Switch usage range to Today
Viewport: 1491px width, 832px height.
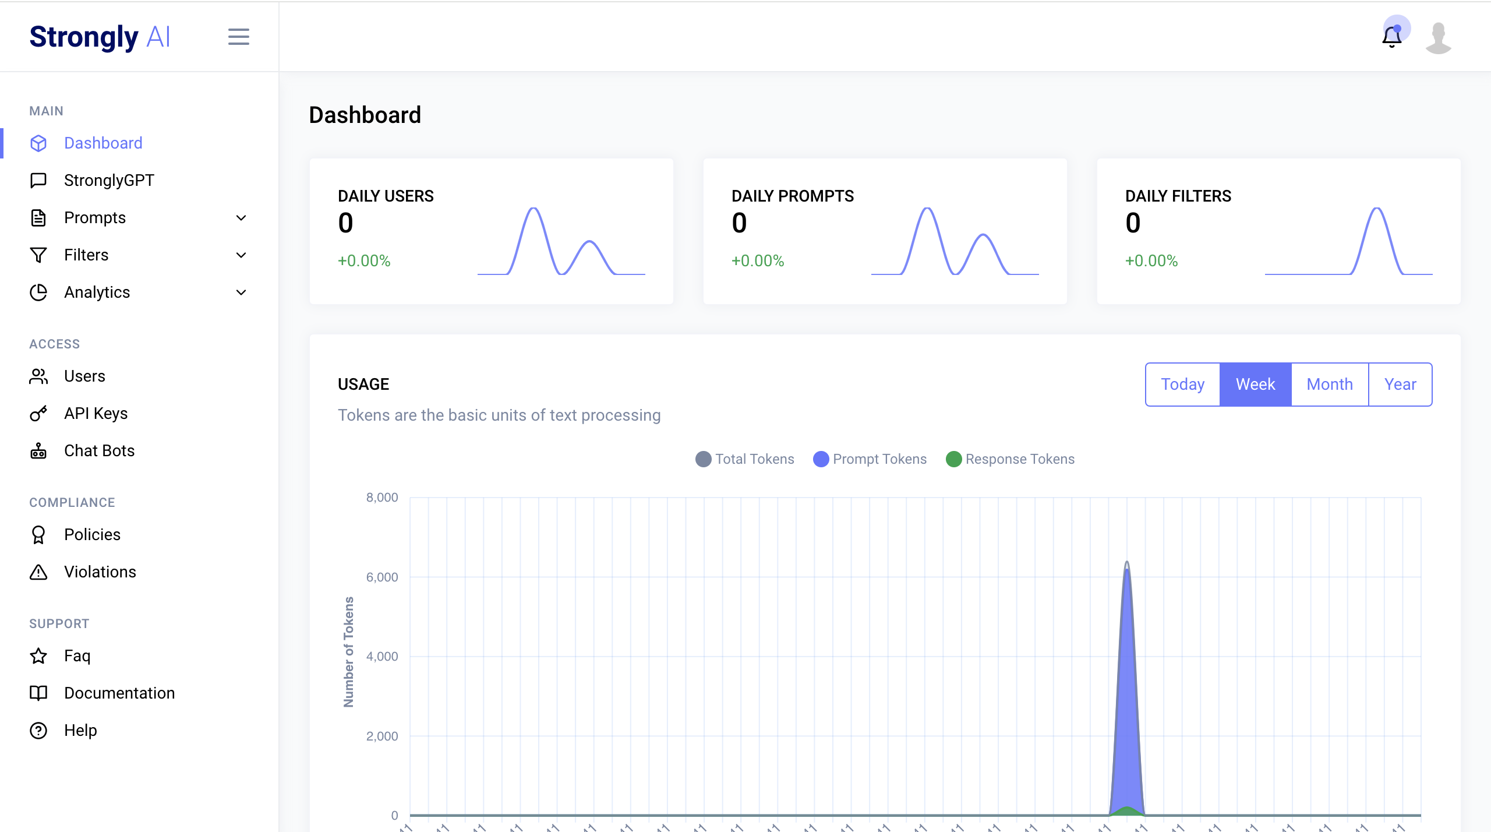1182,385
